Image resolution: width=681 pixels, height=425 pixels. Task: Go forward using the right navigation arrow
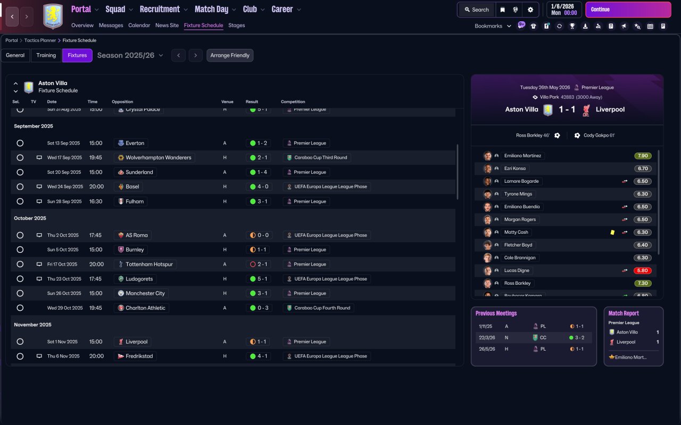pyautogui.click(x=27, y=16)
